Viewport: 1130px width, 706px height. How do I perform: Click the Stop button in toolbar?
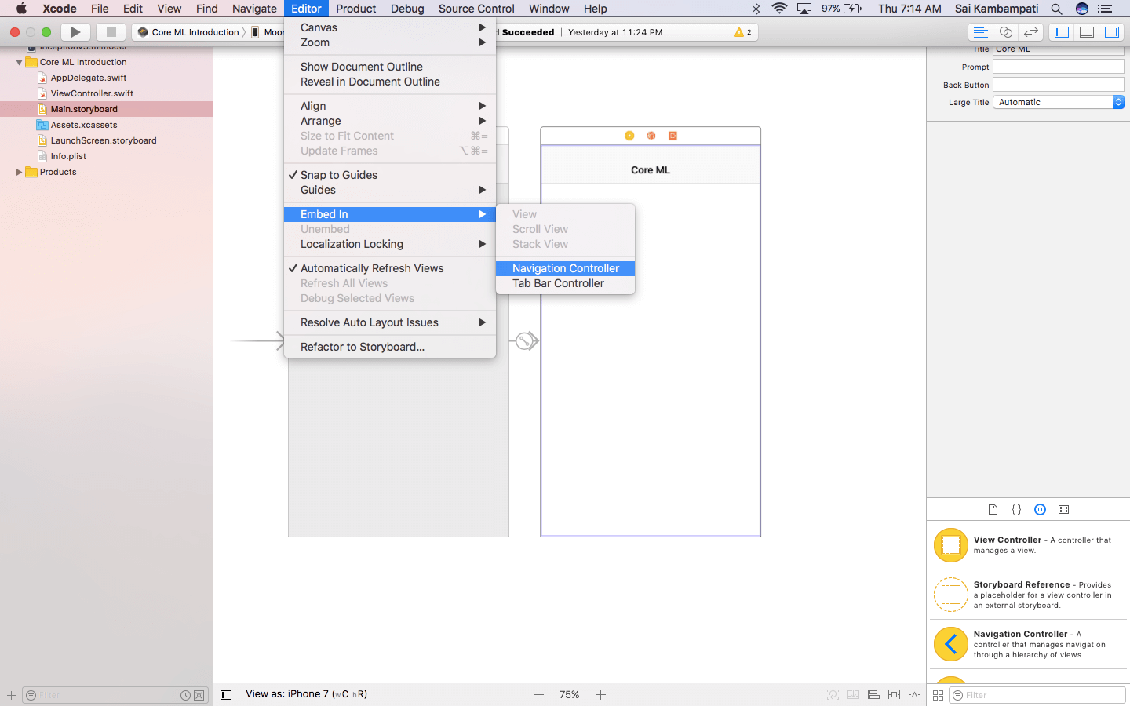pos(111,32)
